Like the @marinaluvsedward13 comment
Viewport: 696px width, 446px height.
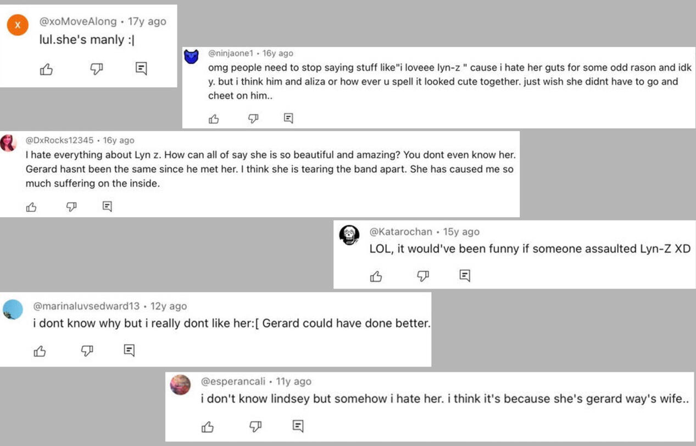[40, 351]
